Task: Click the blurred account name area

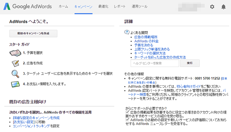Action: click(191, 7)
